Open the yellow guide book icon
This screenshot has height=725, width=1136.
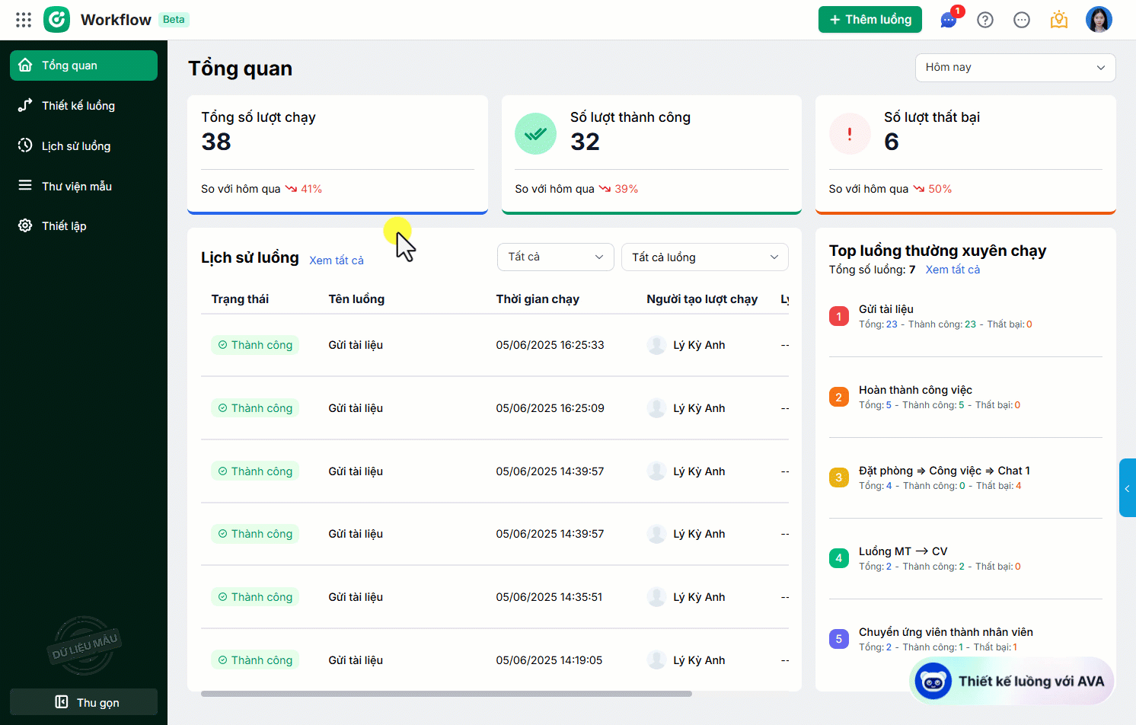pyautogui.click(x=1058, y=20)
